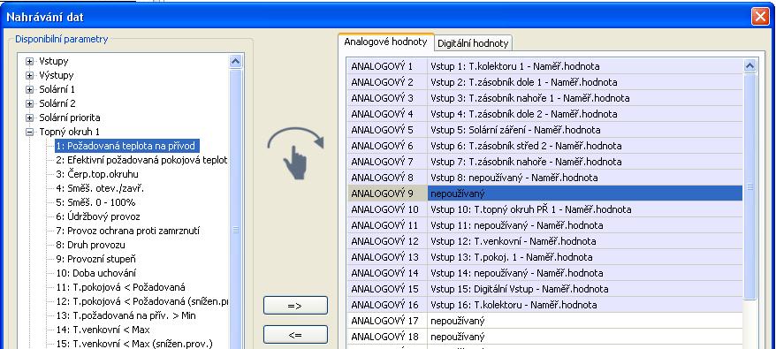This screenshot has width=776, height=349.
Task: Select 3: Čerp.top.okruhu parameter
Action: (97, 174)
